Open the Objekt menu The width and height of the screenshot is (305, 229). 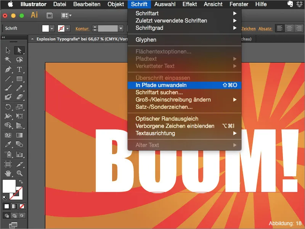[116, 4]
